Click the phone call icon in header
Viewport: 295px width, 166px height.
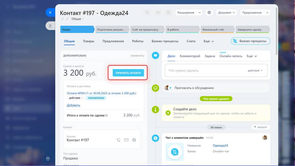pyautogui.click(x=147, y=13)
